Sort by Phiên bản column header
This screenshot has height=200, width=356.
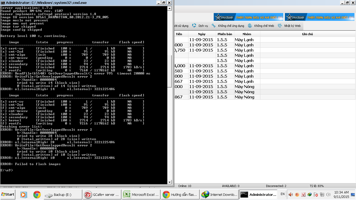(224, 34)
